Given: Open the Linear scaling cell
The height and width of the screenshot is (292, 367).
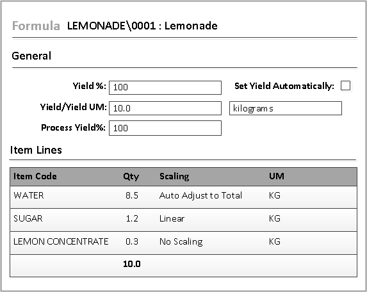Looking at the screenshot, I should point(172,218).
